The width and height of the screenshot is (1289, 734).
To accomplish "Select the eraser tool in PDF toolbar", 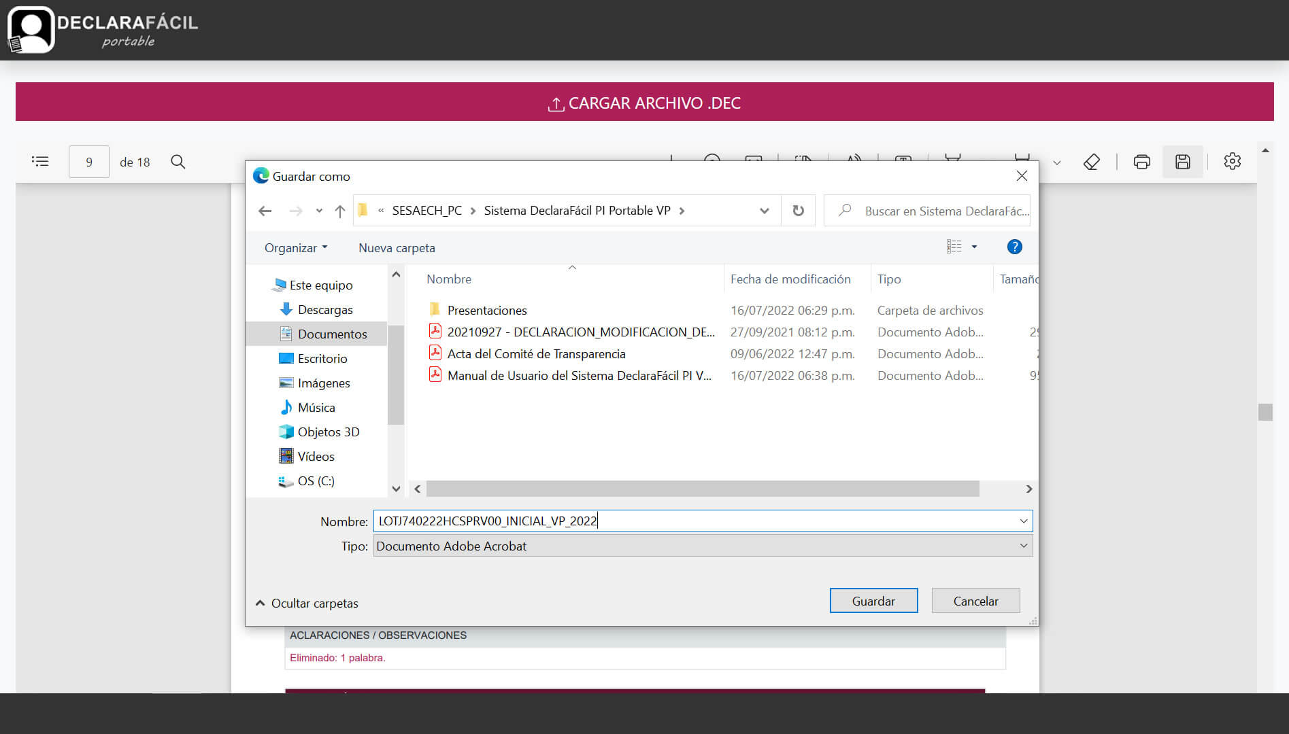I will [x=1092, y=162].
